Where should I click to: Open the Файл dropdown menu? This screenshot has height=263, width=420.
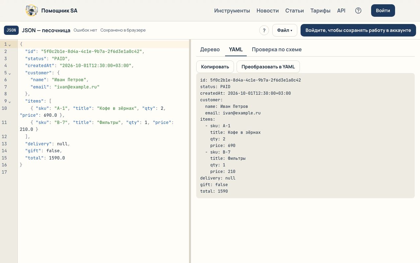[x=285, y=30]
